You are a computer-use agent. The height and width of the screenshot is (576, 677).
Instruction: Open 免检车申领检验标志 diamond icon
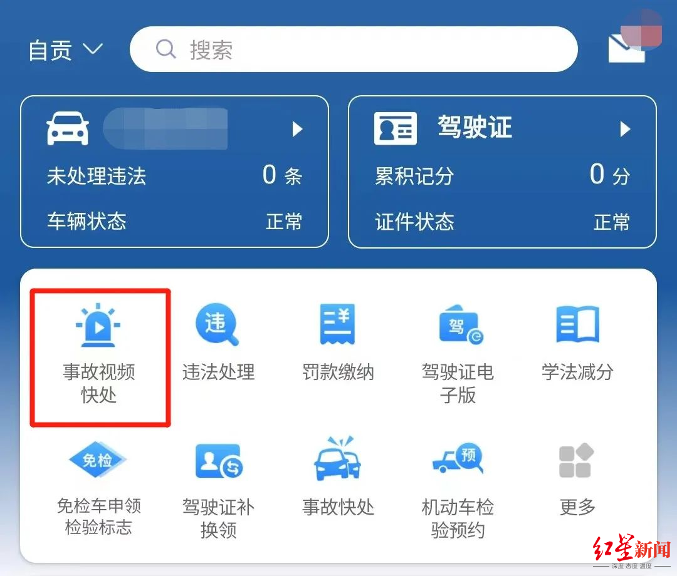point(98,460)
